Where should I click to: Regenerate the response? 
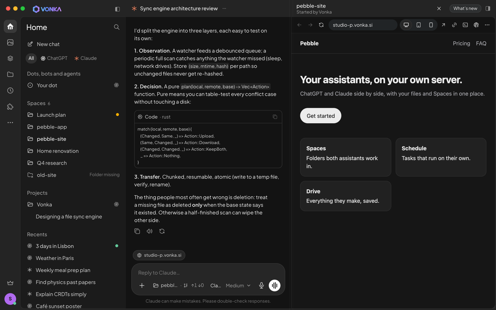(162, 231)
